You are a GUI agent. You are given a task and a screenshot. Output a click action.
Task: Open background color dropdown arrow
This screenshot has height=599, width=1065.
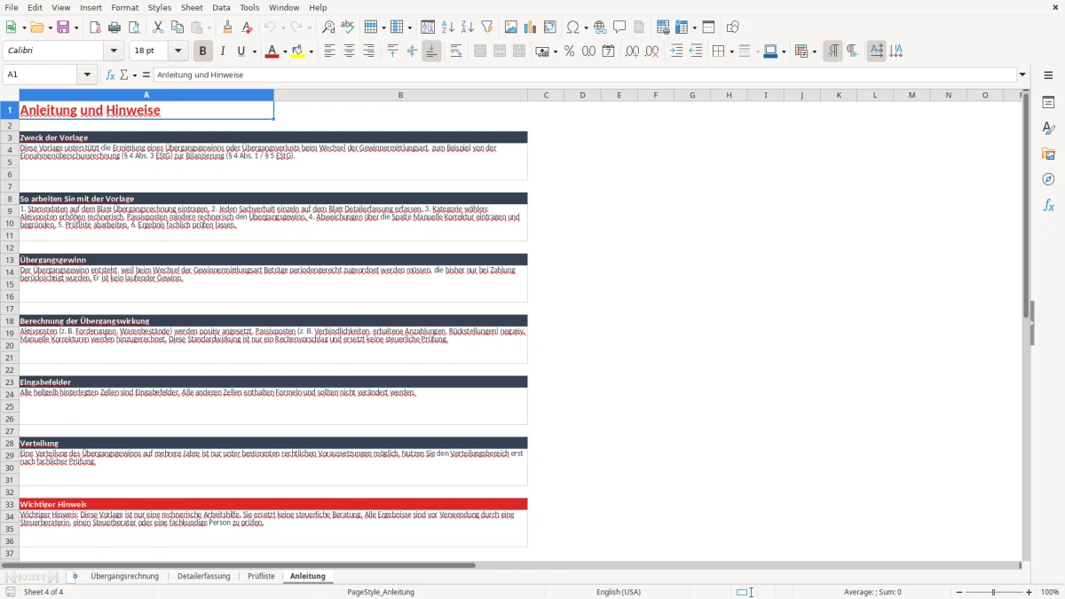(311, 51)
